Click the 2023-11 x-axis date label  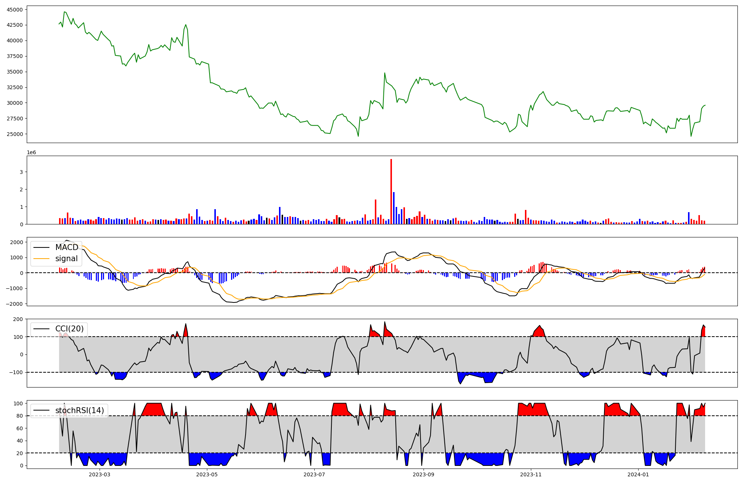[x=531, y=474]
